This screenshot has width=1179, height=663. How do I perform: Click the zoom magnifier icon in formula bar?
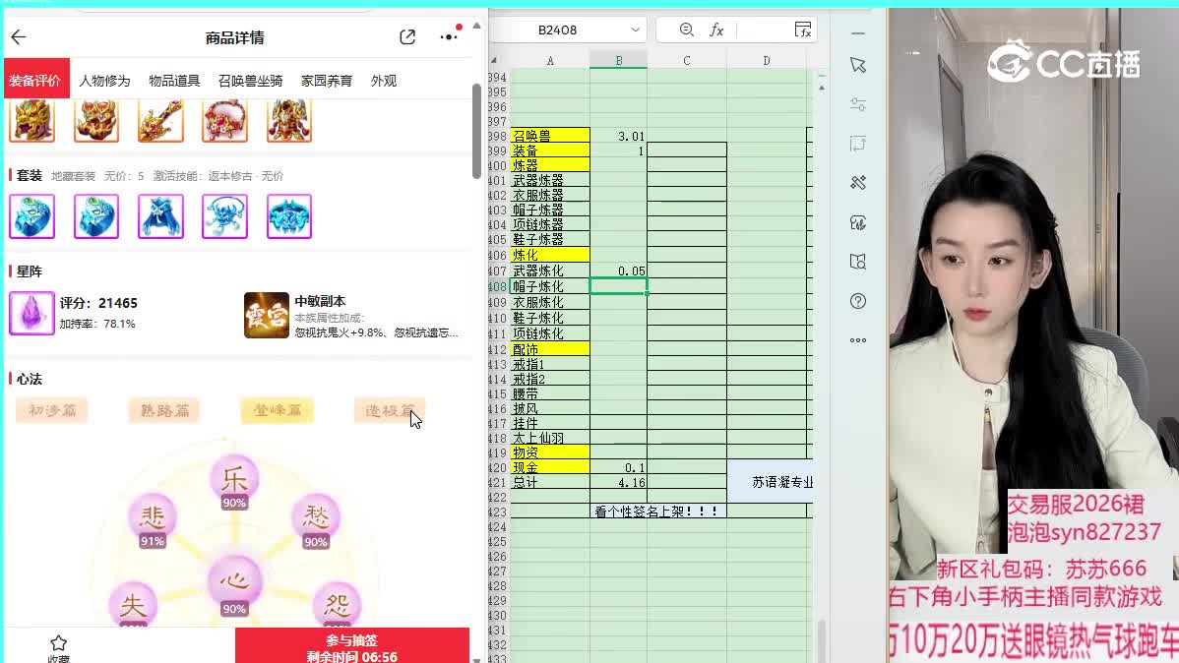[687, 30]
